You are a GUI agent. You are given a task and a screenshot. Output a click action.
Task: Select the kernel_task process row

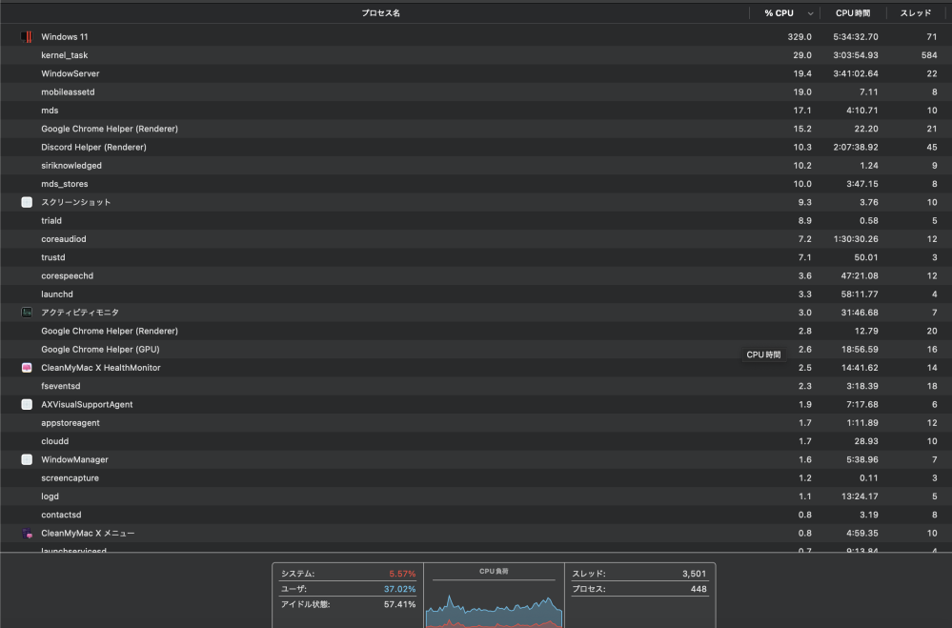[x=476, y=55]
